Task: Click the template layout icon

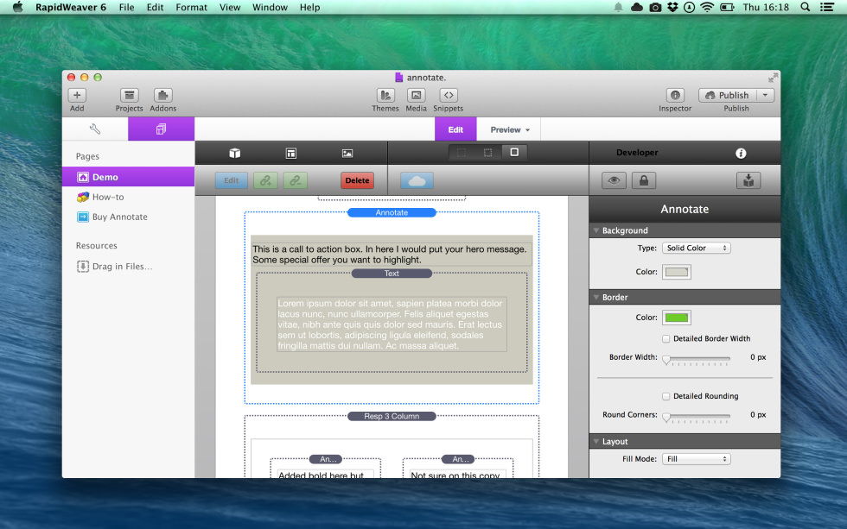Action: pyautogui.click(x=291, y=153)
